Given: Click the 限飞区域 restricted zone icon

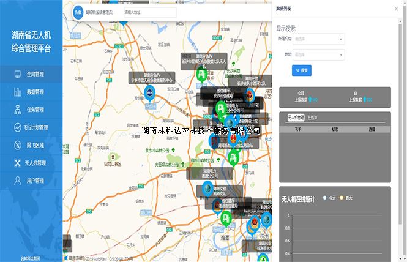Looking at the screenshot, I should tap(17, 145).
